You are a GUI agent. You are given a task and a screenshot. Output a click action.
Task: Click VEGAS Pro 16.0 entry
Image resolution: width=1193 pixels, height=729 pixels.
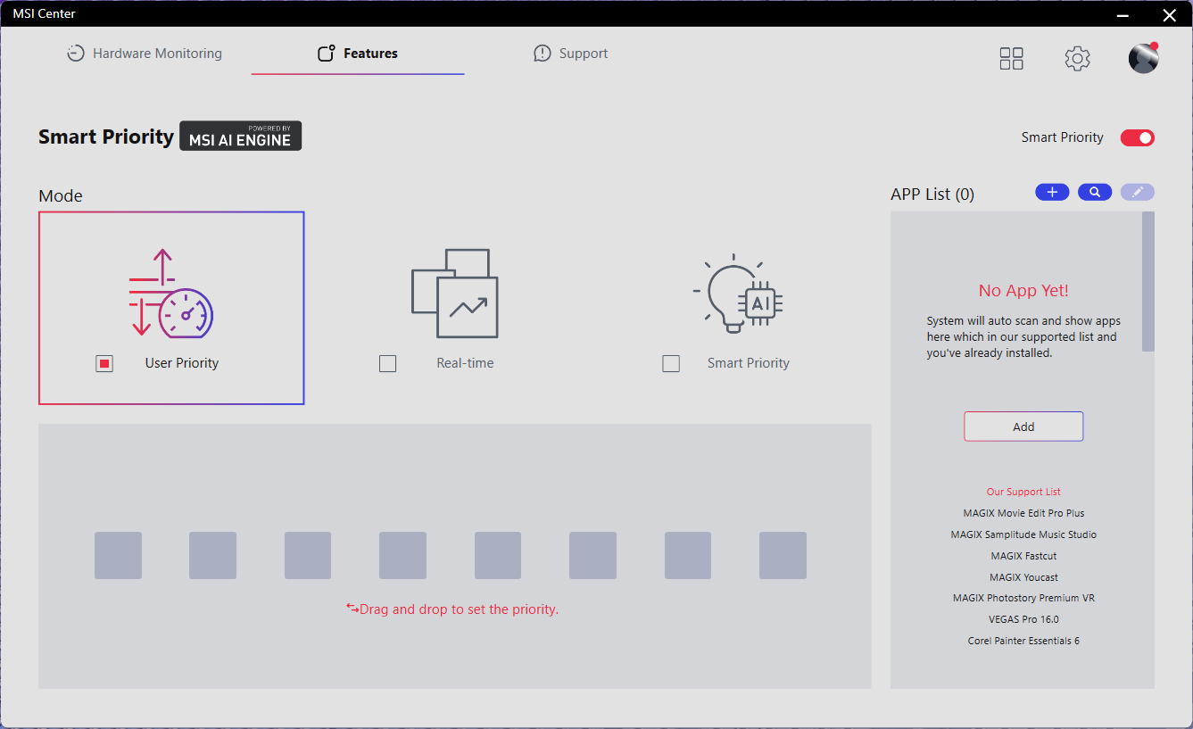[1023, 619]
